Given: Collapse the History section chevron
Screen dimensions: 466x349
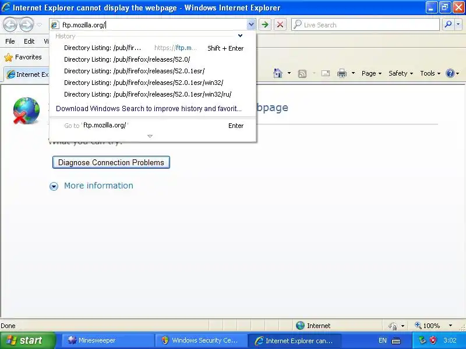Looking at the screenshot, I should point(240,36).
